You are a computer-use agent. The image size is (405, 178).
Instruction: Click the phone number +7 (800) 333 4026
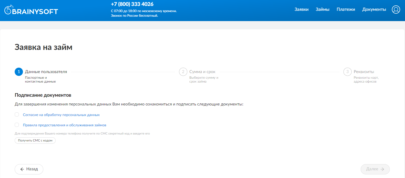[132, 4]
